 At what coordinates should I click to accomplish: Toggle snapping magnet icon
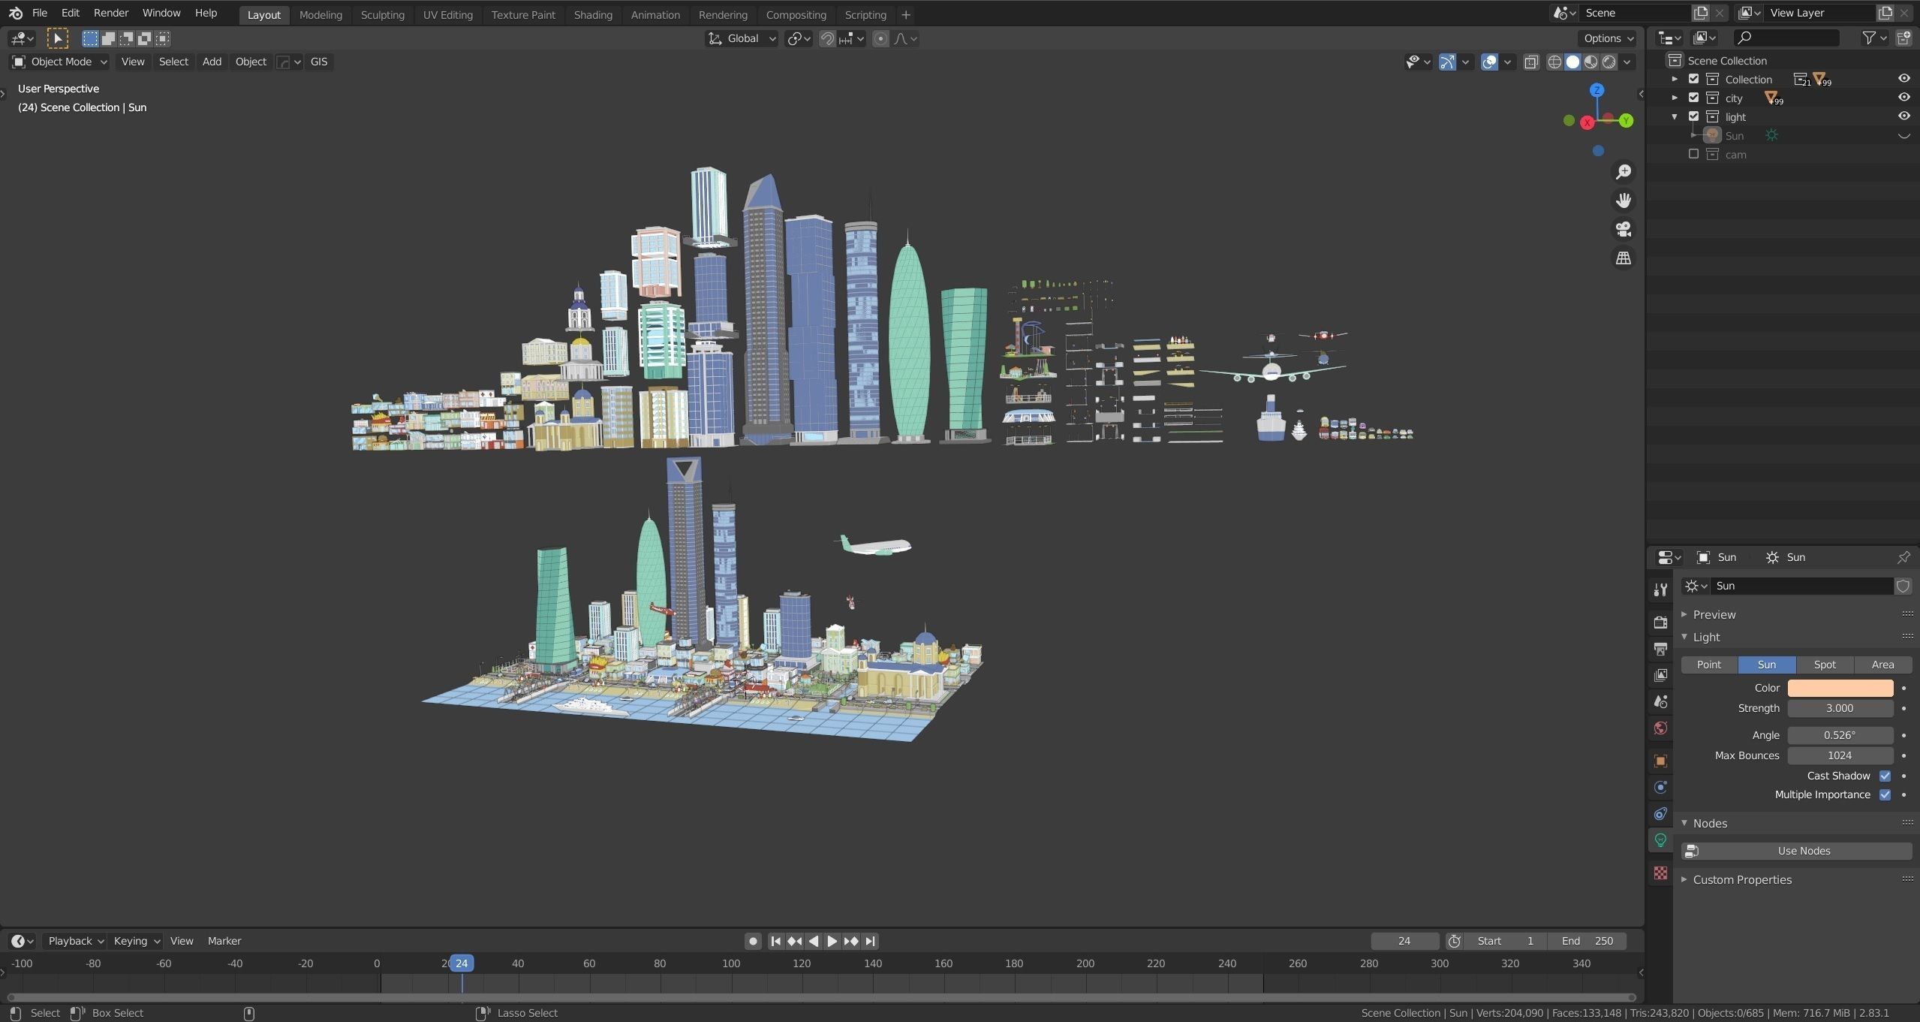tap(827, 38)
